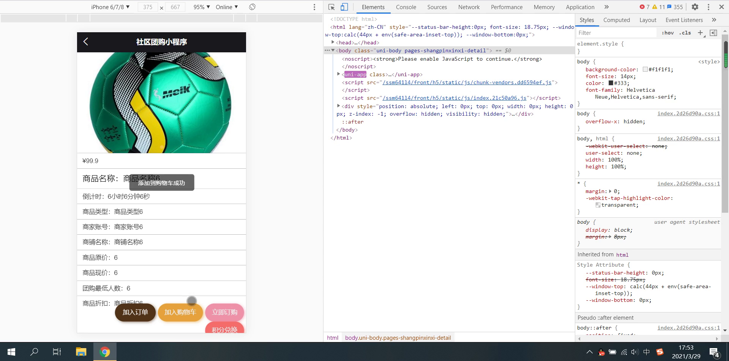Open chunk-vendors.dd6594ef.js script link

click(467, 82)
